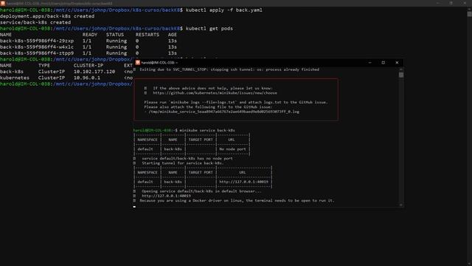Click Running status of the w4xlc pod
Image resolution: width=472 pixels, height=266 pixels.
[x=117, y=47]
